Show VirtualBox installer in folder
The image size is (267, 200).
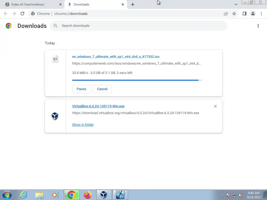click(83, 125)
